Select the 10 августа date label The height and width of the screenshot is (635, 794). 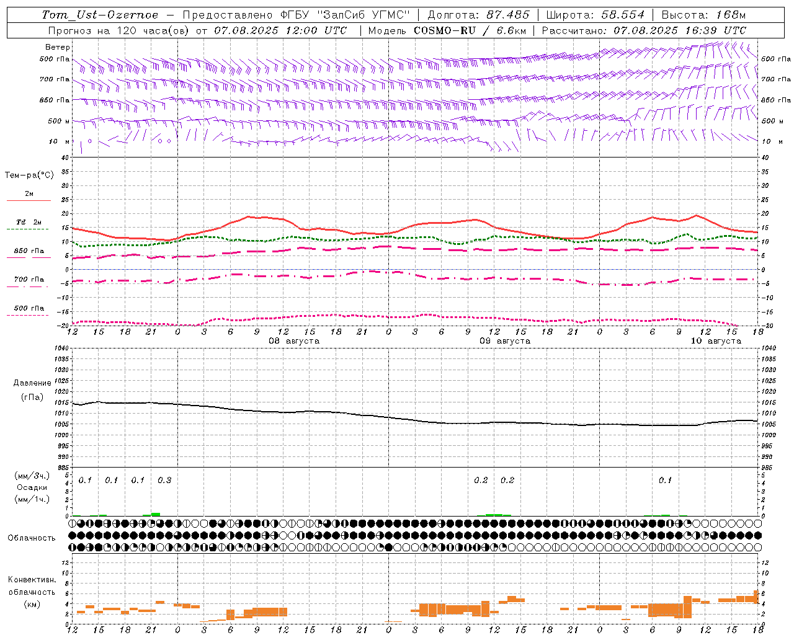click(716, 341)
